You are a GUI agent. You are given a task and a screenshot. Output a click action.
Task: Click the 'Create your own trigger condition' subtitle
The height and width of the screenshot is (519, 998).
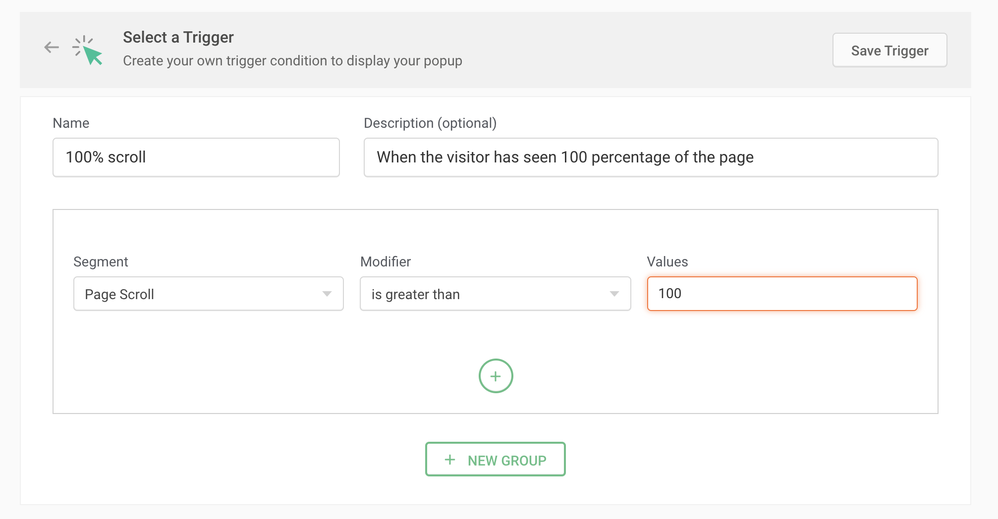pos(292,61)
